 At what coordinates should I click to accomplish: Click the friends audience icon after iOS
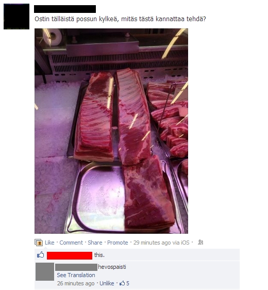point(200,242)
